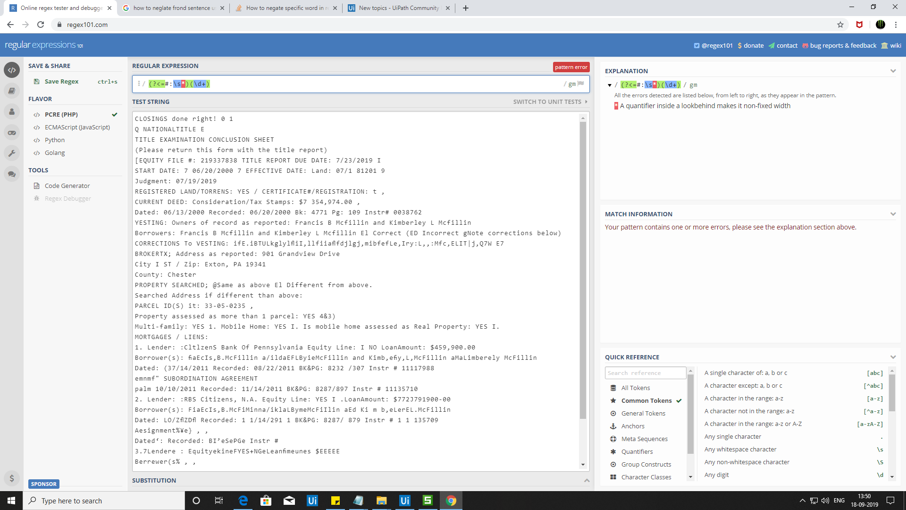
Task: Click the sponsor dollar icon
Action: click(12, 478)
